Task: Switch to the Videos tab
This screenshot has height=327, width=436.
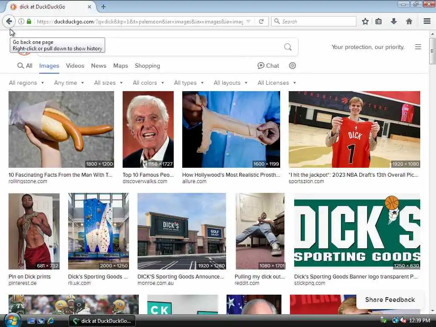Action: [75, 66]
